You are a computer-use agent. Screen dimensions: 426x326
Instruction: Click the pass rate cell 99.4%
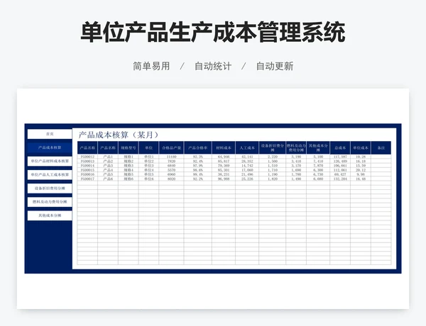198,174
